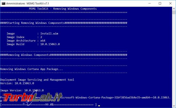Image resolution: width=176 pixels, height=108 pixels.
Task: Click the heading 'MSMG ToolKit - Removing Windows Components'
Action: pyautogui.click(x=63, y=9)
